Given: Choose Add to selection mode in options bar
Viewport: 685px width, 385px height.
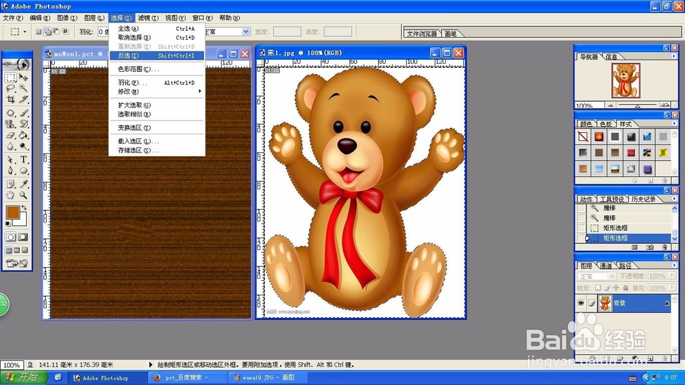Looking at the screenshot, I should pyautogui.click(x=47, y=32).
